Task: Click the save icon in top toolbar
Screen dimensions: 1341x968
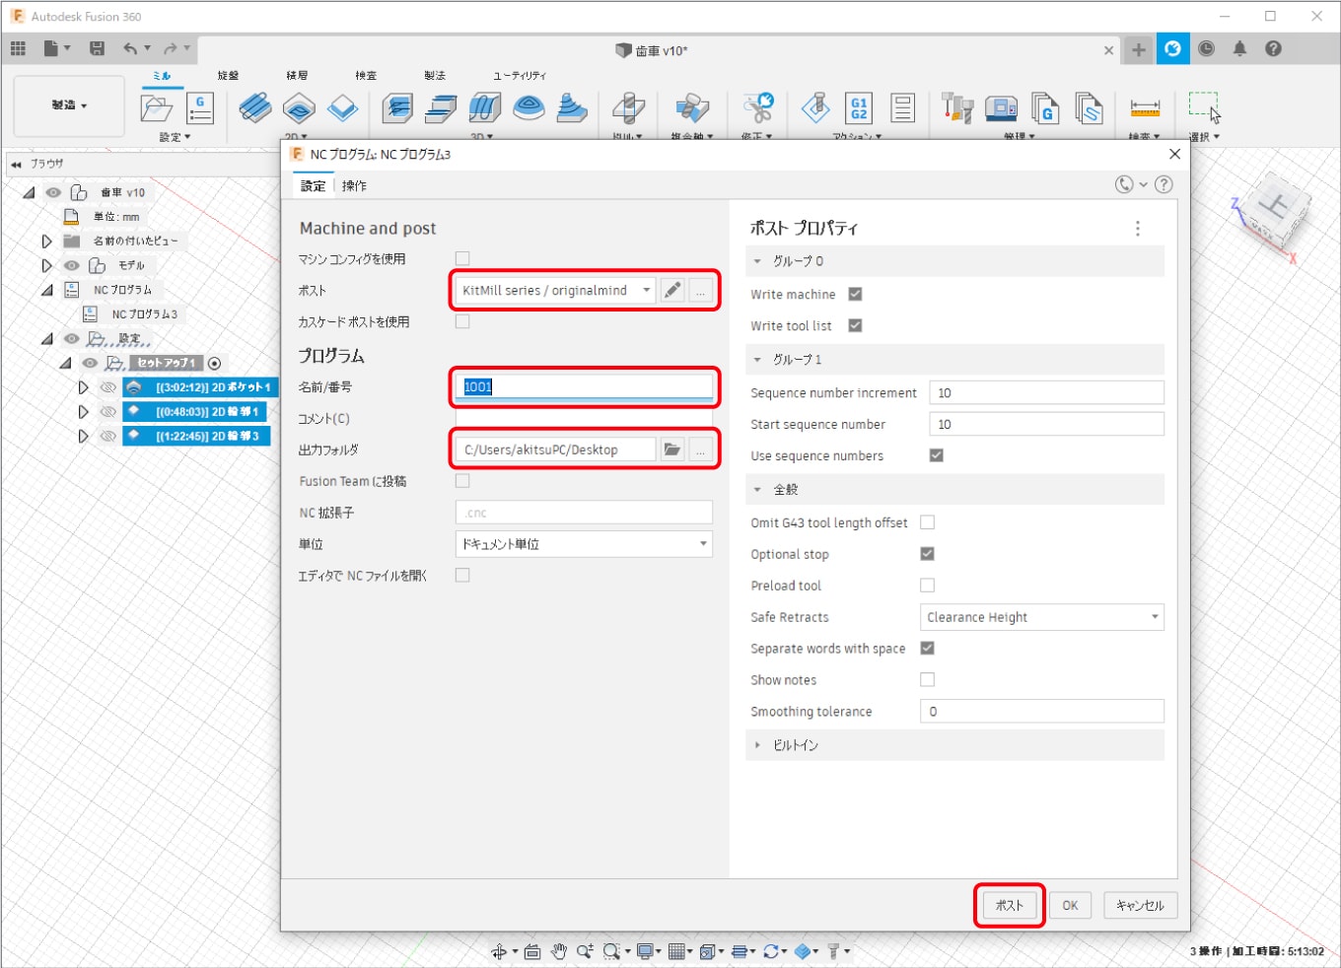Action: (97, 48)
